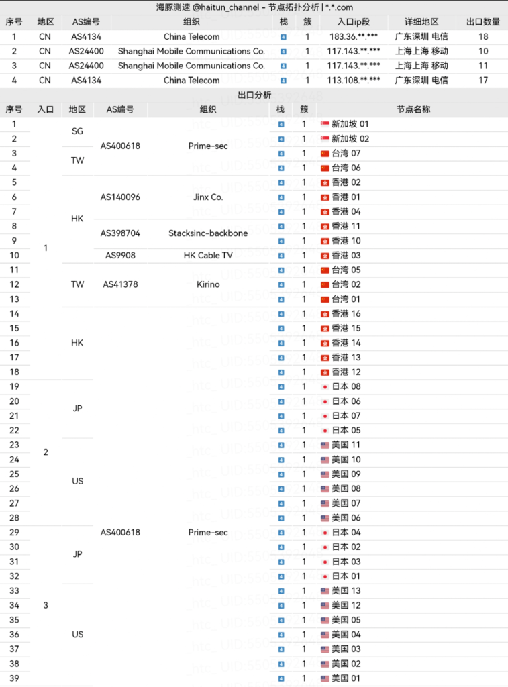Click the HK Cable TV organization cell

click(208, 256)
